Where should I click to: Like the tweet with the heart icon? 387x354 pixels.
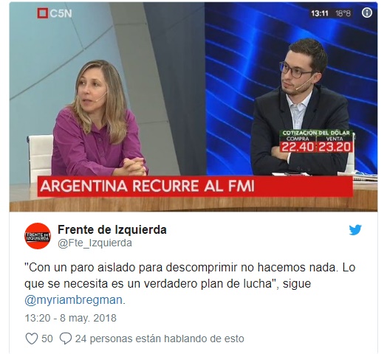[x=32, y=339]
